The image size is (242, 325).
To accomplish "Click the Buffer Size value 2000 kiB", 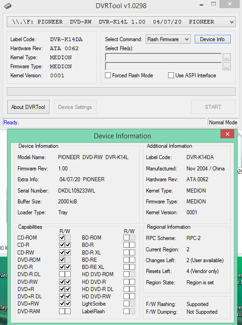I will point(67,202).
